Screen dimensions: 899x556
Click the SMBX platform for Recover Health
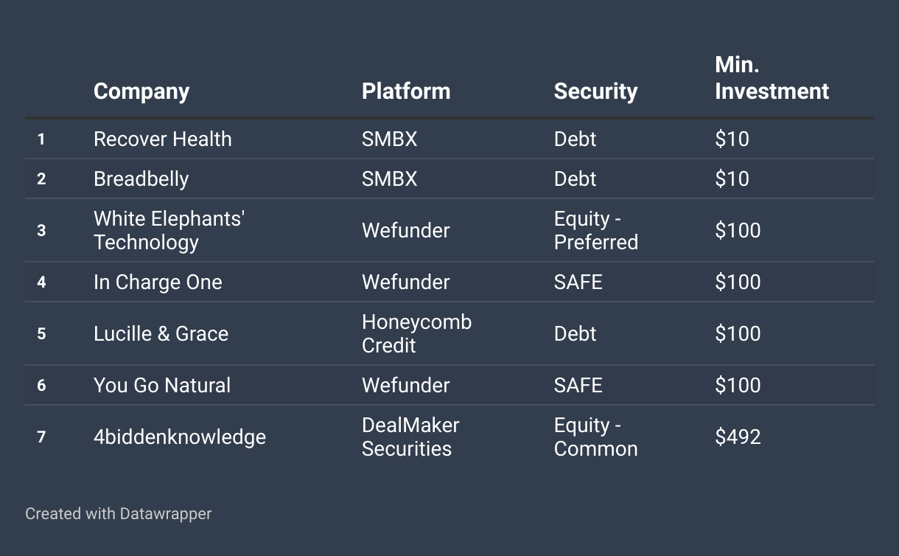(x=390, y=139)
